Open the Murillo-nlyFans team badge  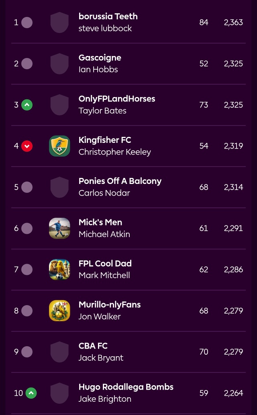(59, 311)
